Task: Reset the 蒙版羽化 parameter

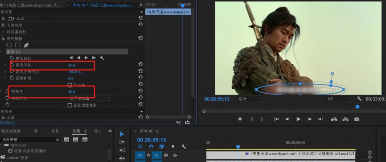Action: 140,64
